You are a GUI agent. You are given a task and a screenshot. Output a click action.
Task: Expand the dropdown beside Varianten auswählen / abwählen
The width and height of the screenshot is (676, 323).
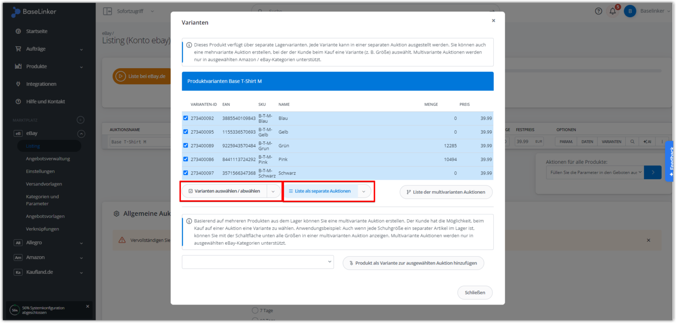(273, 191)
